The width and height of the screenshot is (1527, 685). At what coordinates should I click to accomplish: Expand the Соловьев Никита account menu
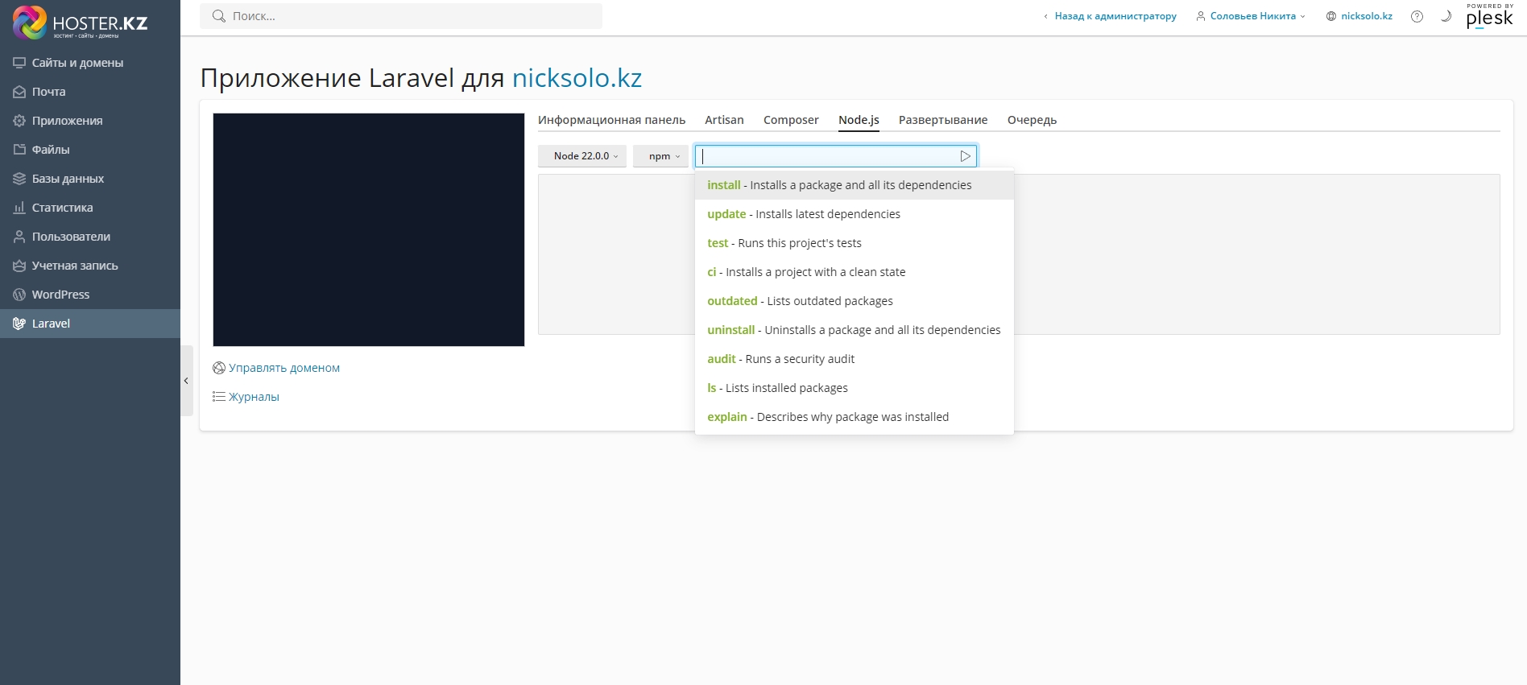click(x=1251, y=16)
